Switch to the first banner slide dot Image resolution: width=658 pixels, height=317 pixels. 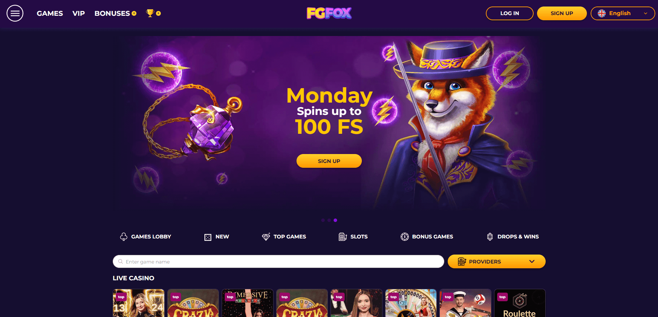323,220
